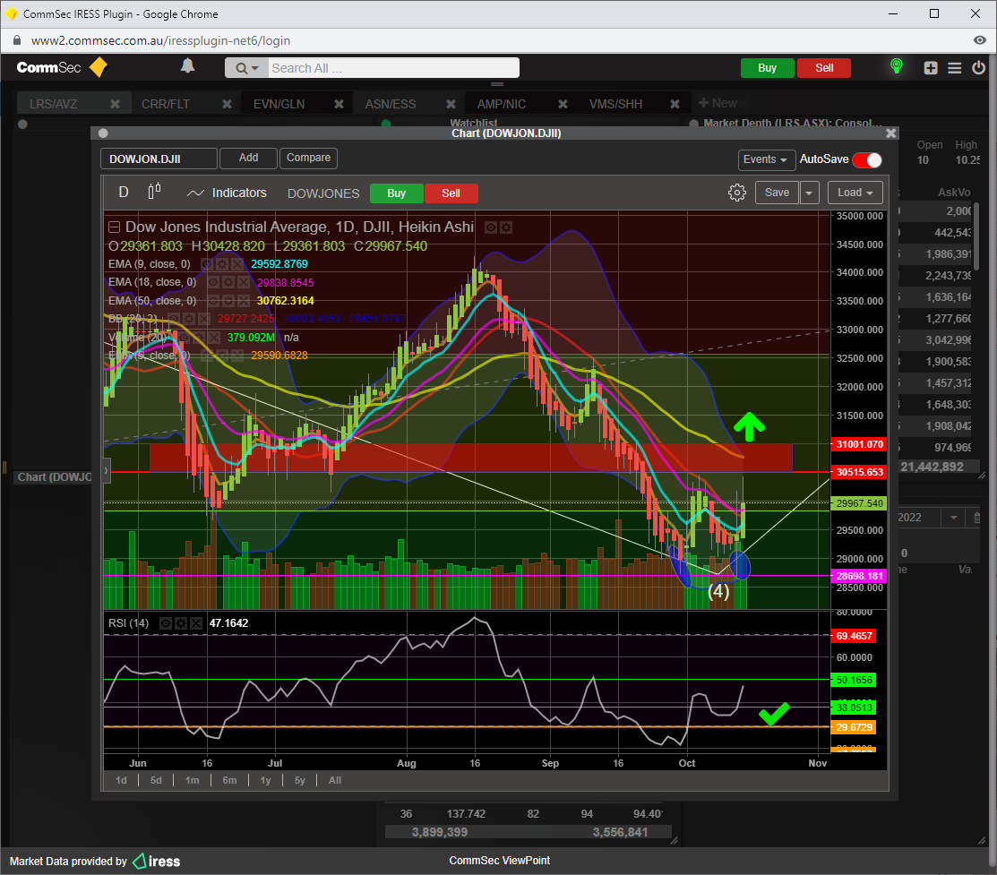
Task: Collapse the Dow Jones indicator legend
Action: pyautogui.click(x=114, y=227)
